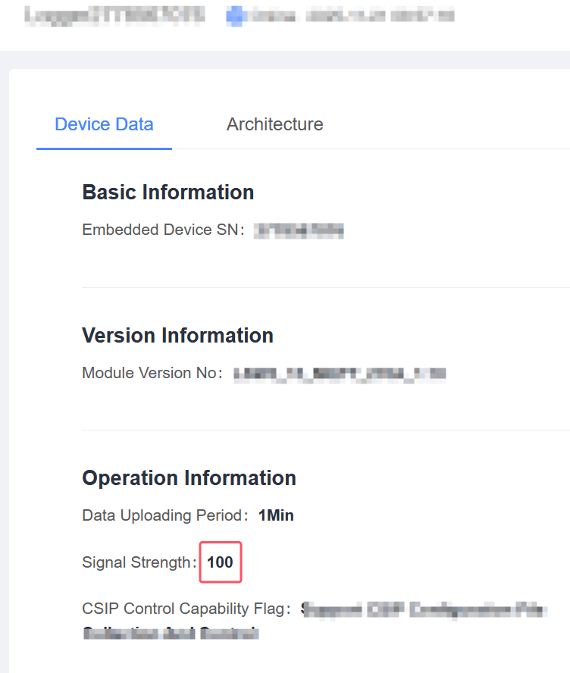Switch to the Device Data tab
Image resolution: width=570 pixels, height=673 pixels.
click(104, 124)
